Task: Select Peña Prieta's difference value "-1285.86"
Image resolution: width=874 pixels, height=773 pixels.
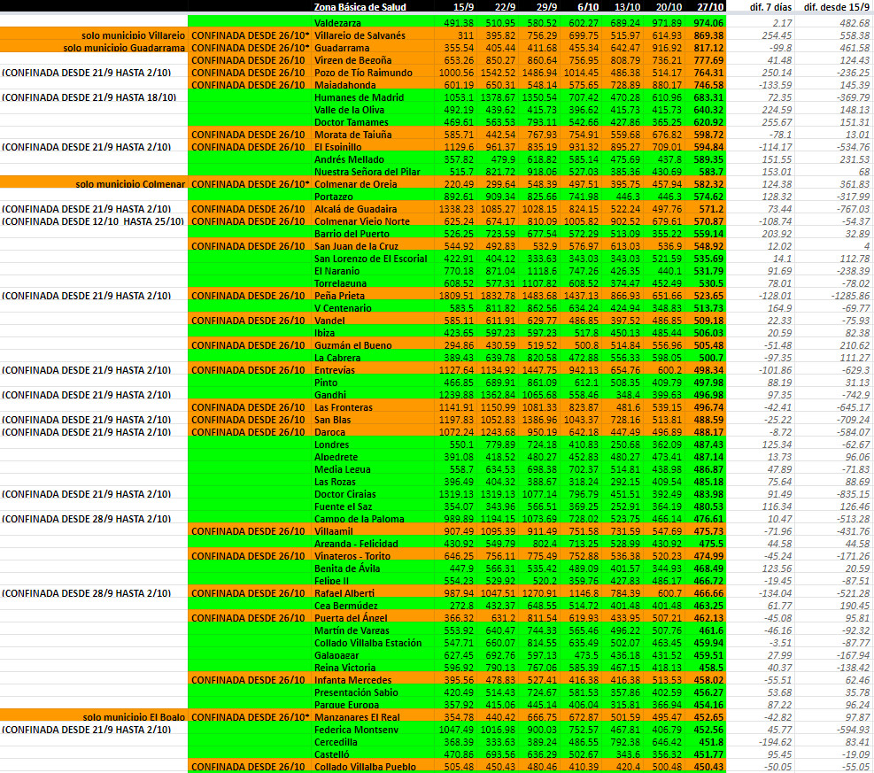Action: click(848, 296)
